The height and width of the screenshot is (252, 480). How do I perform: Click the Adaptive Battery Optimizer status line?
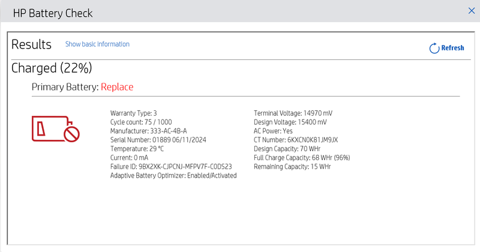point(173,176)
